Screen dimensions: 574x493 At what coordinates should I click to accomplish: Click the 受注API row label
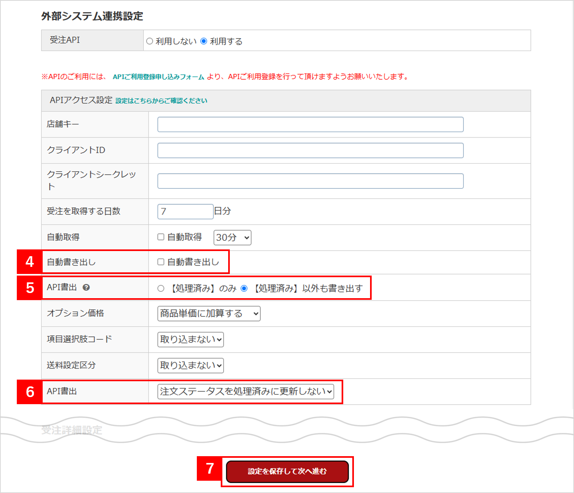click(x=65, y=40)
